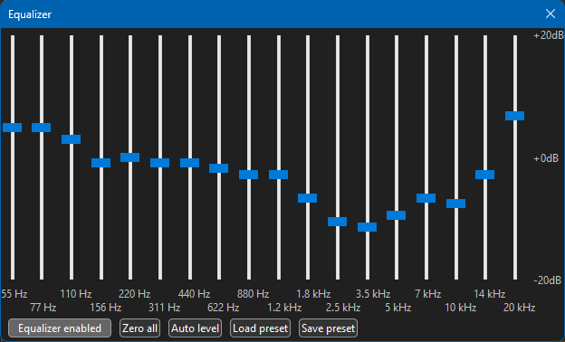Click the 7 kHz slider handle
This screenshot has height=342, width=565.
click(426, 198)
